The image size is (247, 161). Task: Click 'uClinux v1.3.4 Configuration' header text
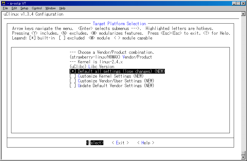pyautogui.click(x=33, y=14)
